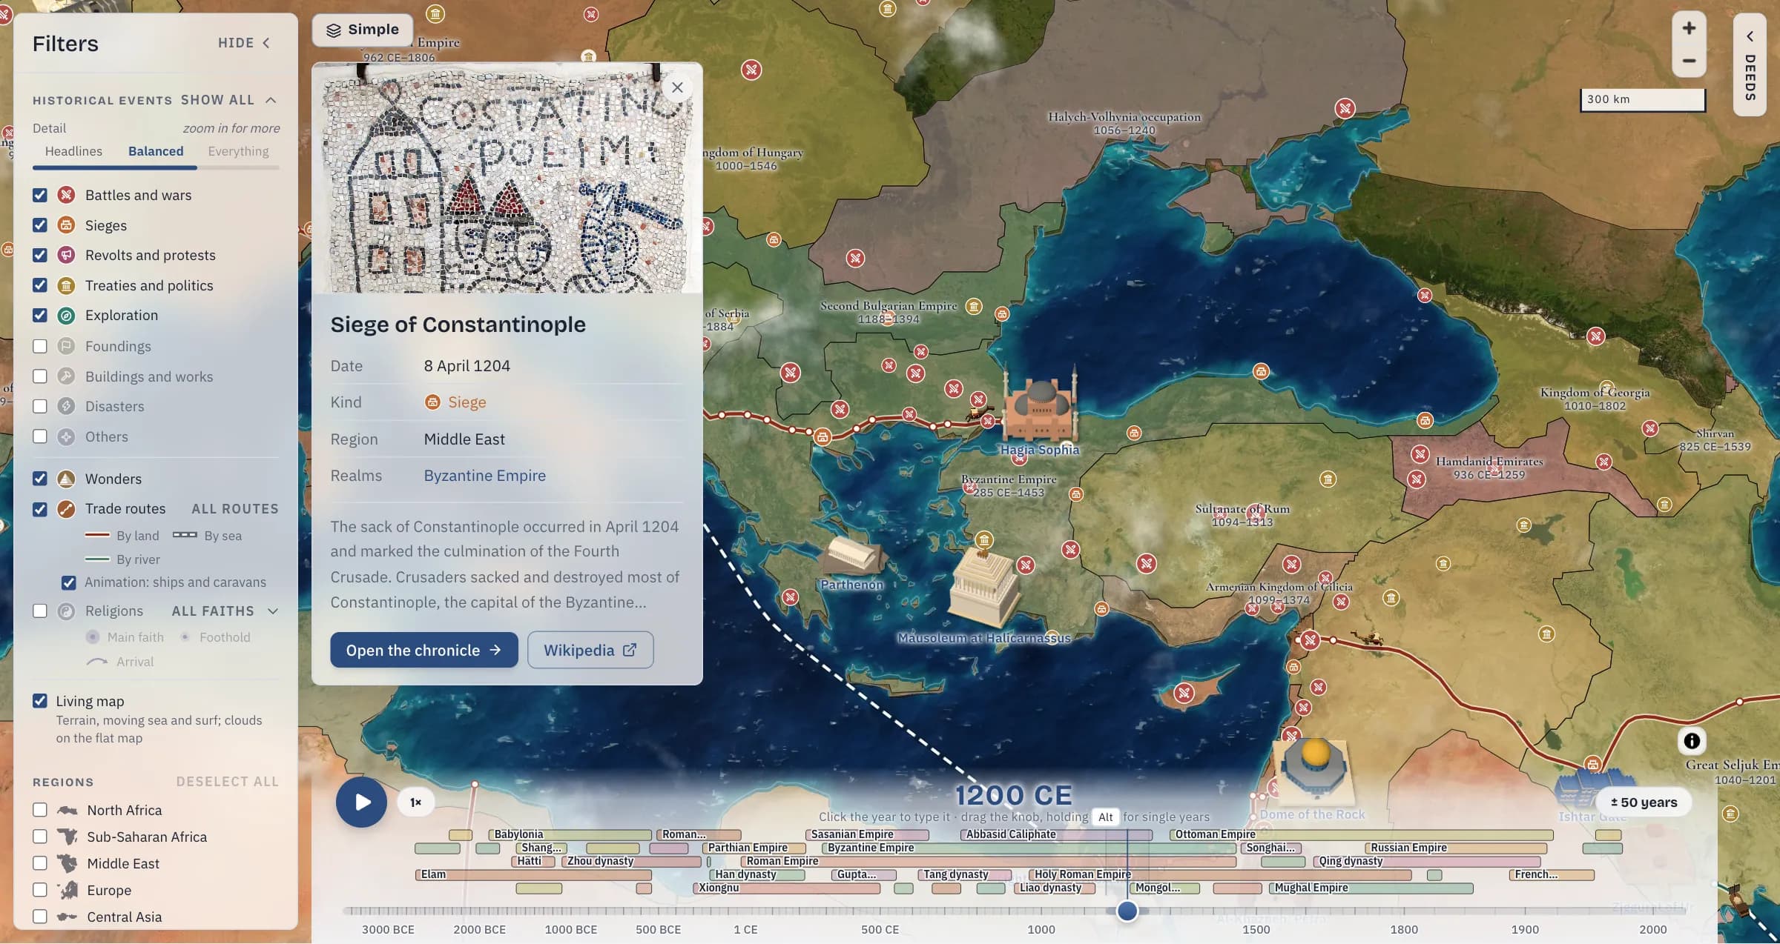Open the Byzantine Empire realm link
This screenshot has height=944, width=1780.
click(484, 476)
